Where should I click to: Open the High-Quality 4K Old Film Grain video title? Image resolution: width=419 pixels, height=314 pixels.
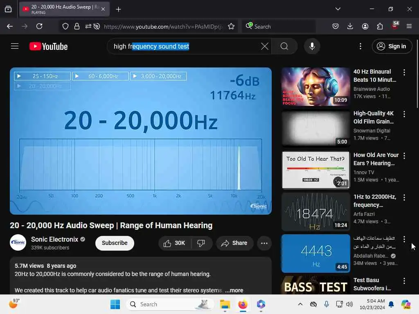click(x=374, y=117)
